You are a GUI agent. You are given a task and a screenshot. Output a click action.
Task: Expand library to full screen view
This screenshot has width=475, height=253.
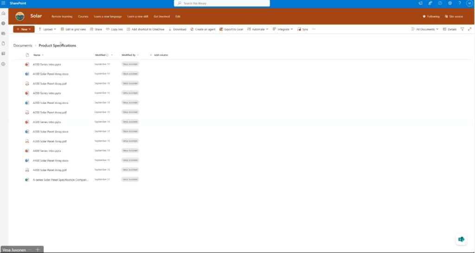(x=469, y=29)
